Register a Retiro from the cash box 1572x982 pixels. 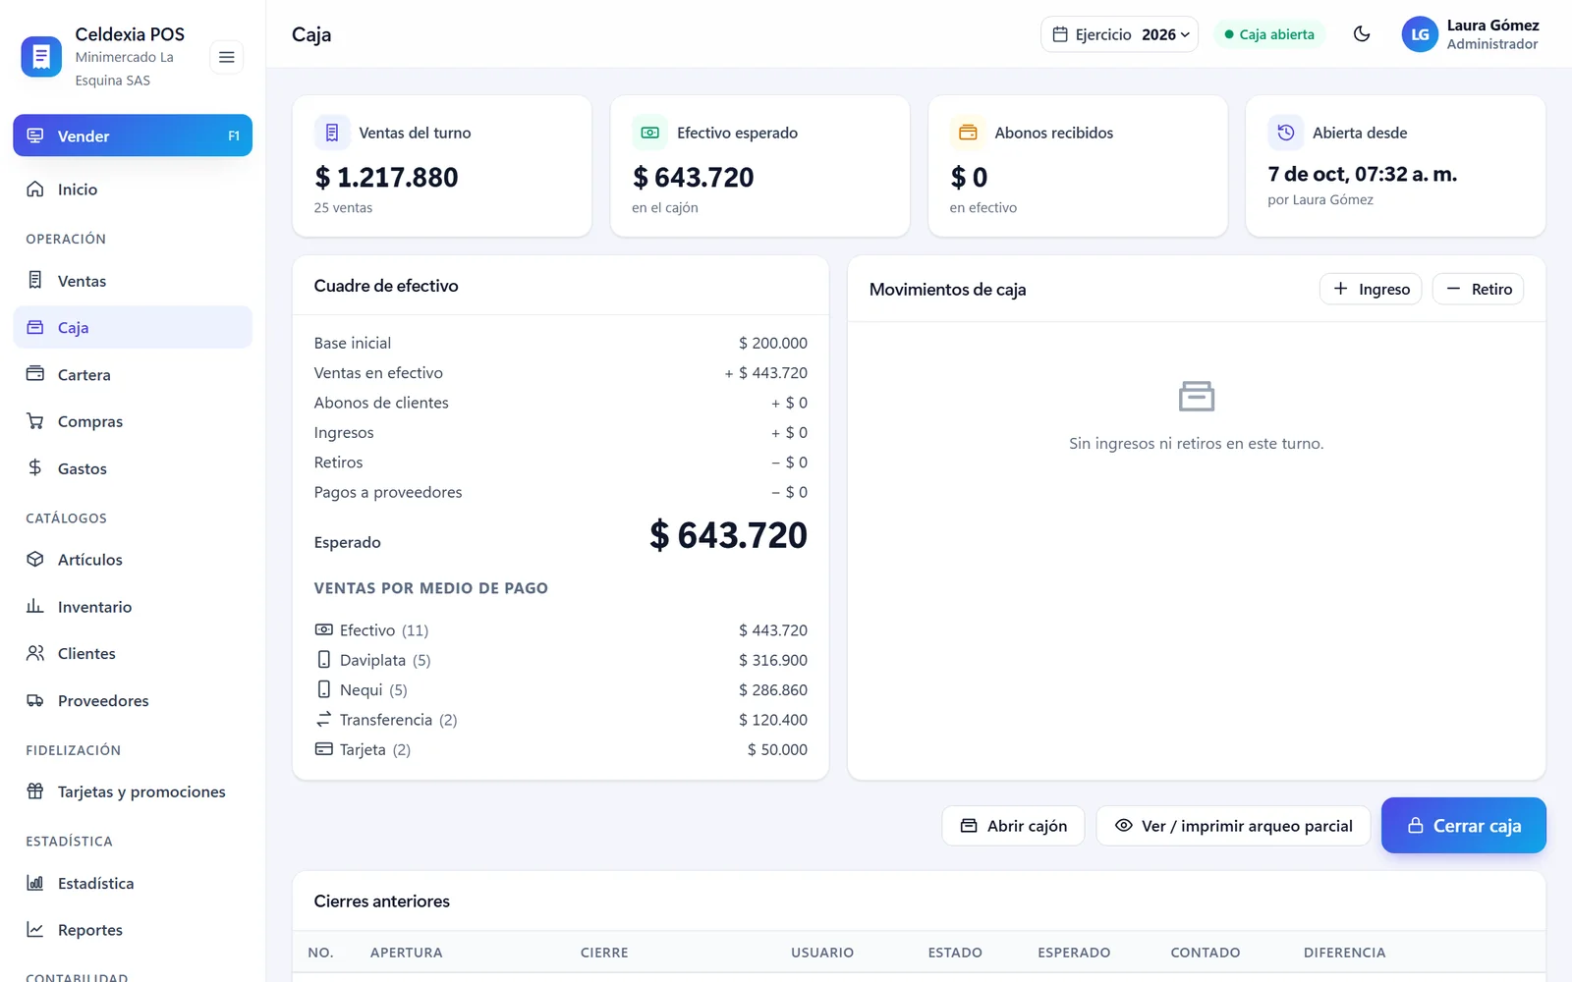tap(1478, 289)
